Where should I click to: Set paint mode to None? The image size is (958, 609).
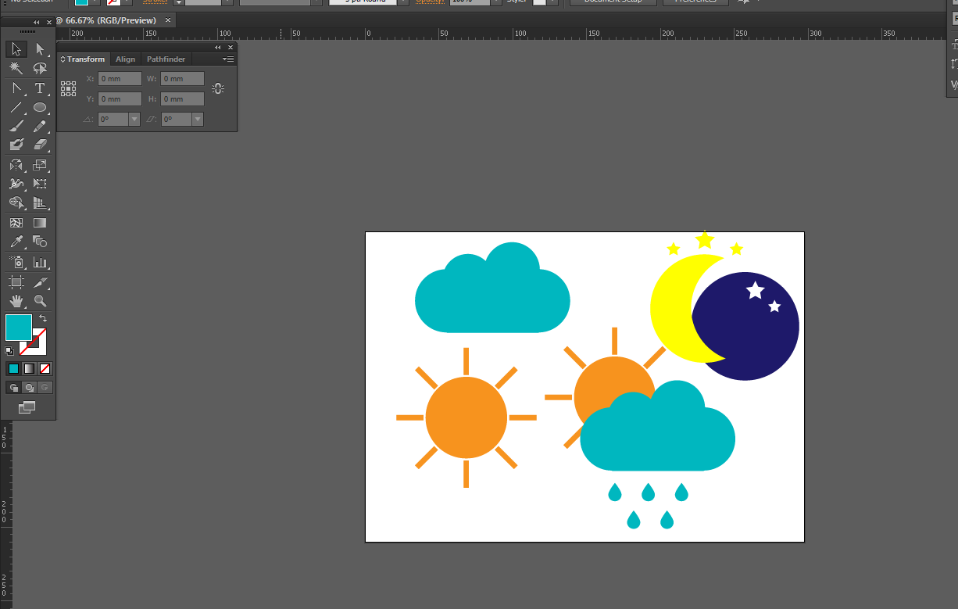tap(45, 368)
